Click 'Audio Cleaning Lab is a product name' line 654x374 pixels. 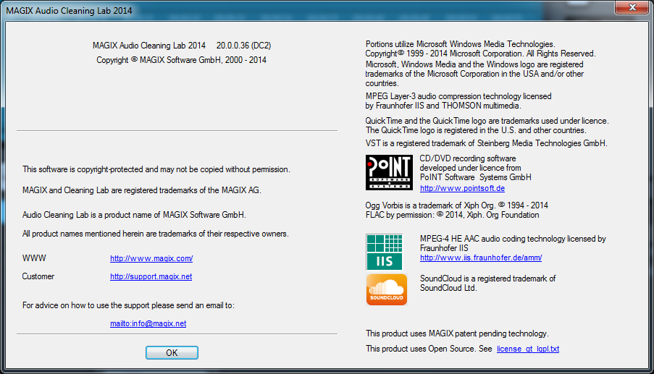tap(134, 215)
